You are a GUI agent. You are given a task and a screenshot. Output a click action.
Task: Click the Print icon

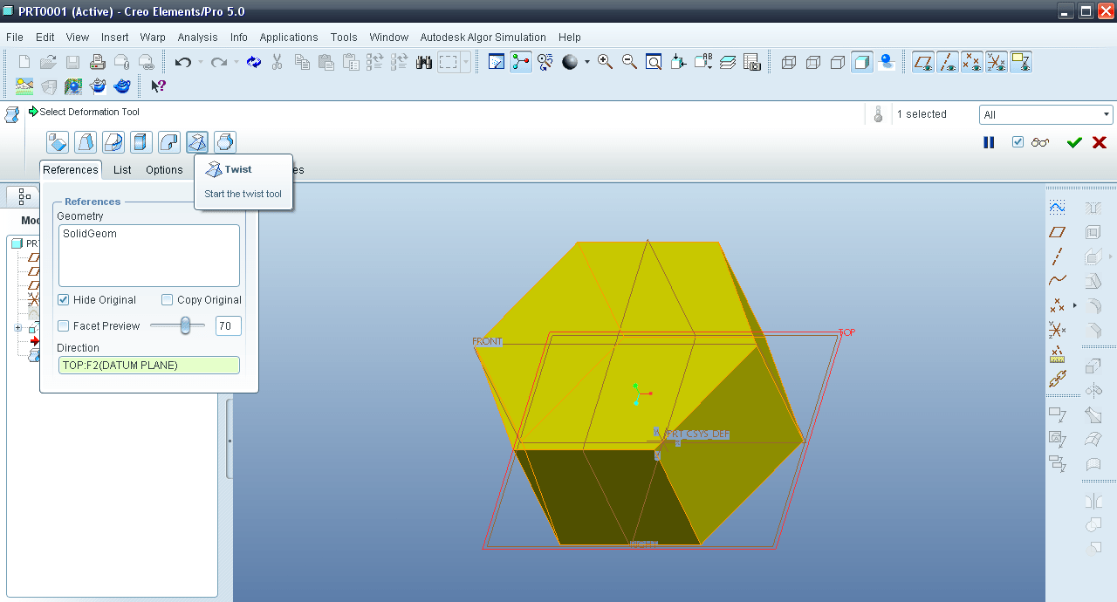click(x=98, y=62)
